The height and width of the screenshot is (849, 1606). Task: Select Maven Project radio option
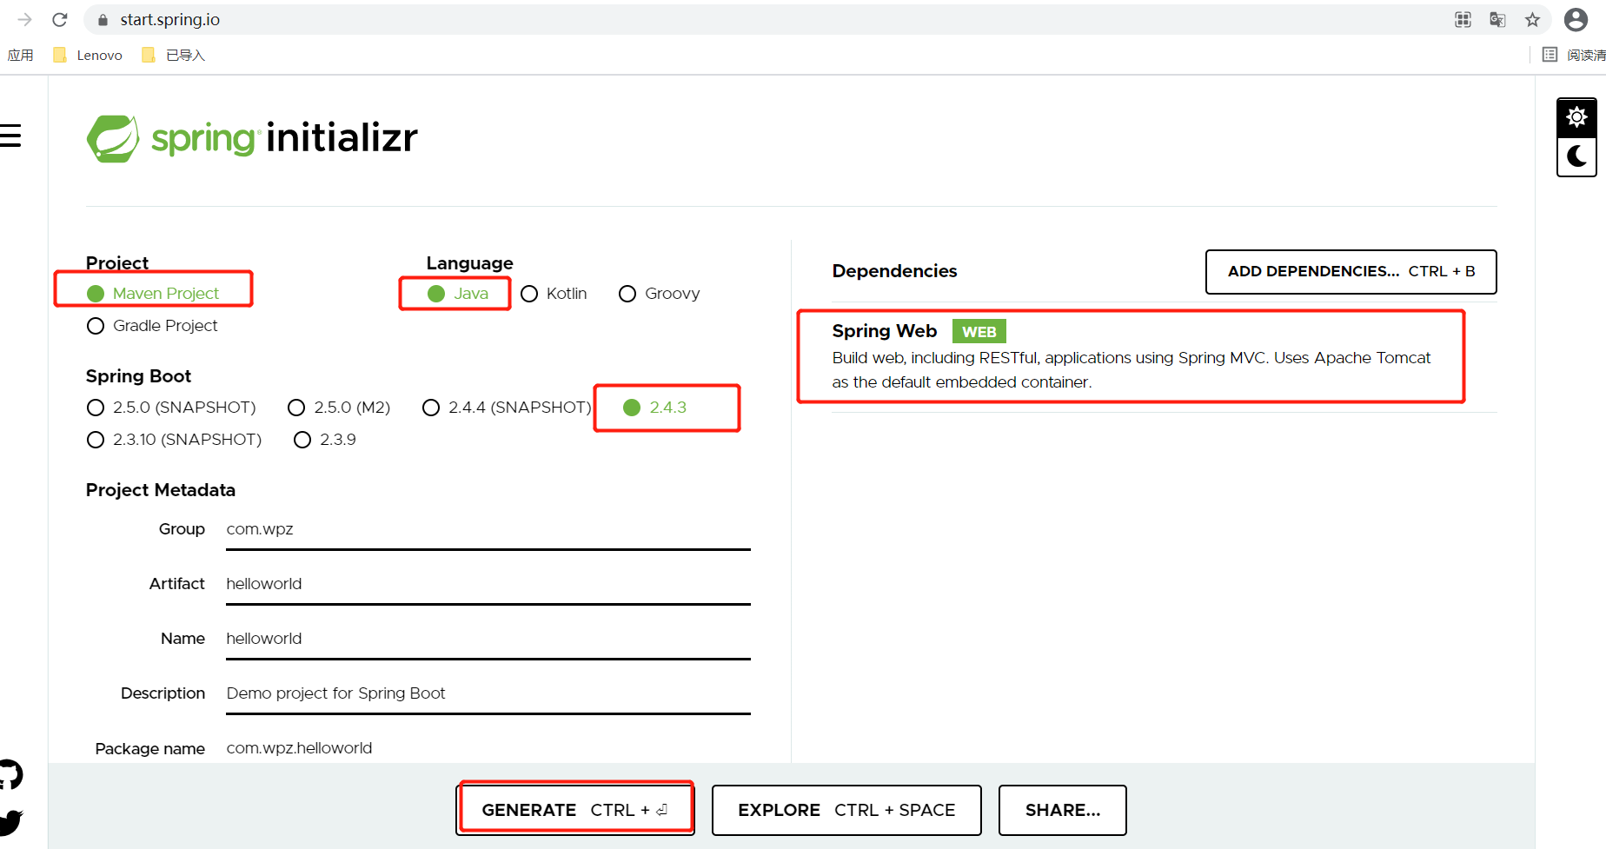tap(153, 294)
